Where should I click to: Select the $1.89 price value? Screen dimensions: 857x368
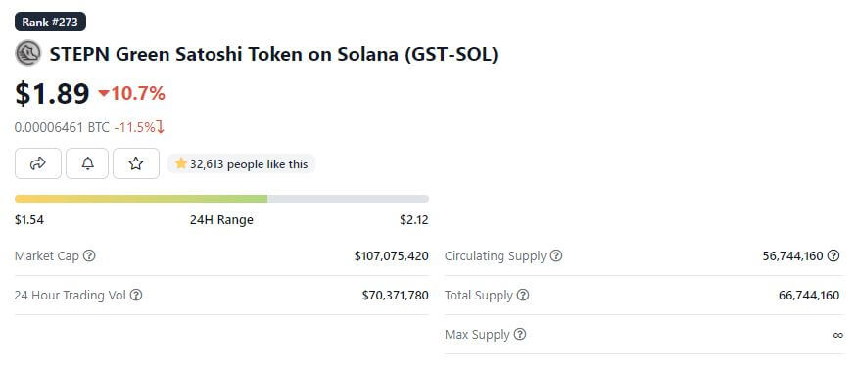[x=52, y=93]
